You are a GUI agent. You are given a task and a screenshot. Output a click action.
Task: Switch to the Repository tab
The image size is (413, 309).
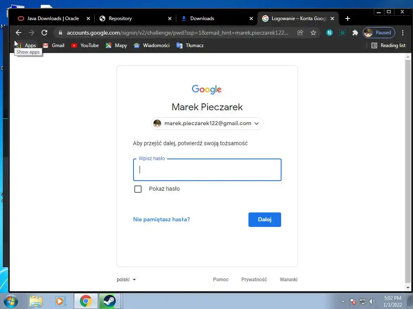coord(134,19)
